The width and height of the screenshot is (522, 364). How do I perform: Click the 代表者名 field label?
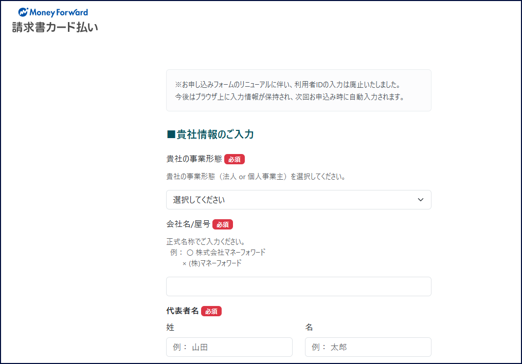[183, 311]
